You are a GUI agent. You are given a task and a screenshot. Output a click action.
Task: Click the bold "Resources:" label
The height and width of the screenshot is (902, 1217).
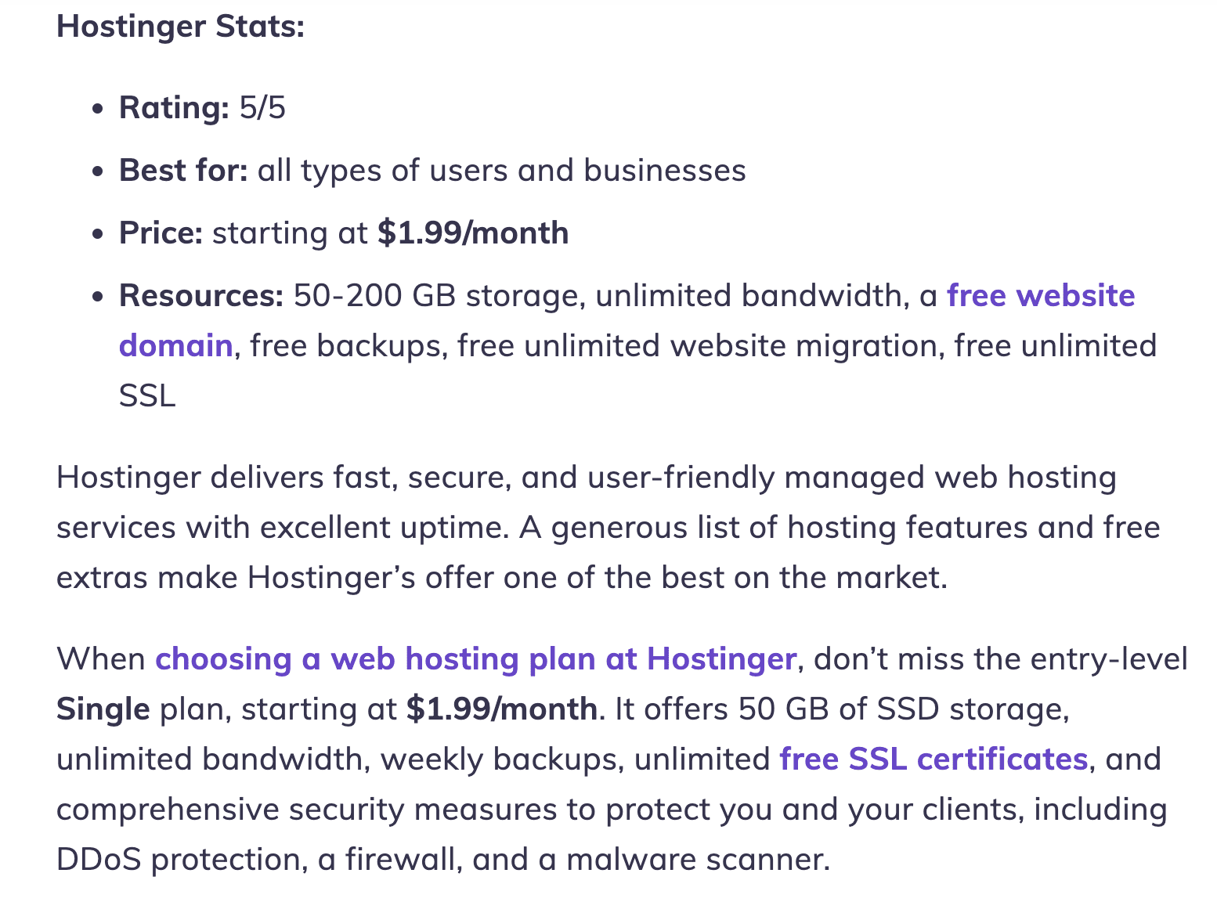pyautogui.click(x=200, y=296)
